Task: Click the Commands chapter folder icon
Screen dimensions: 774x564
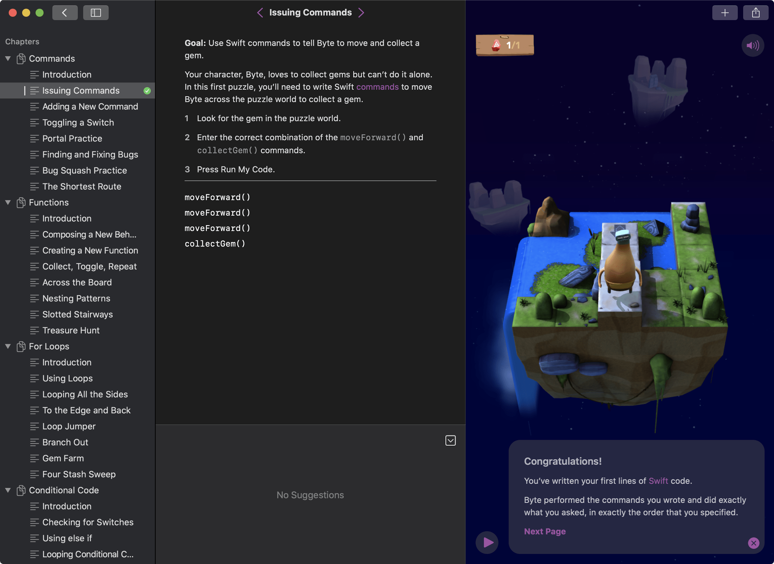Action: tap(21, 58)
